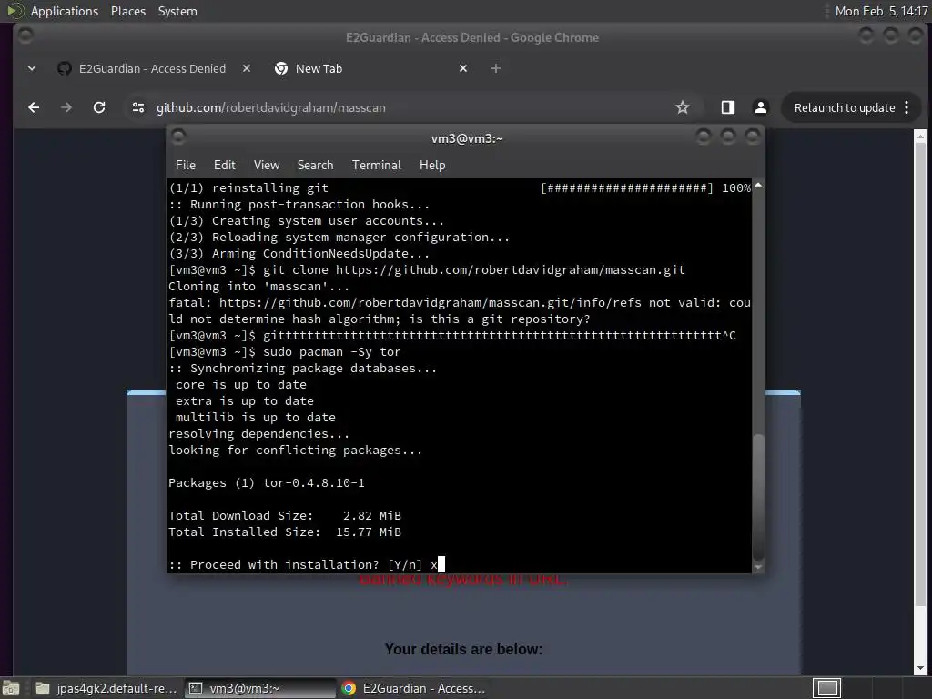932x699 pixels.
Task: Open the System menu in top panel
Action: 177,11
